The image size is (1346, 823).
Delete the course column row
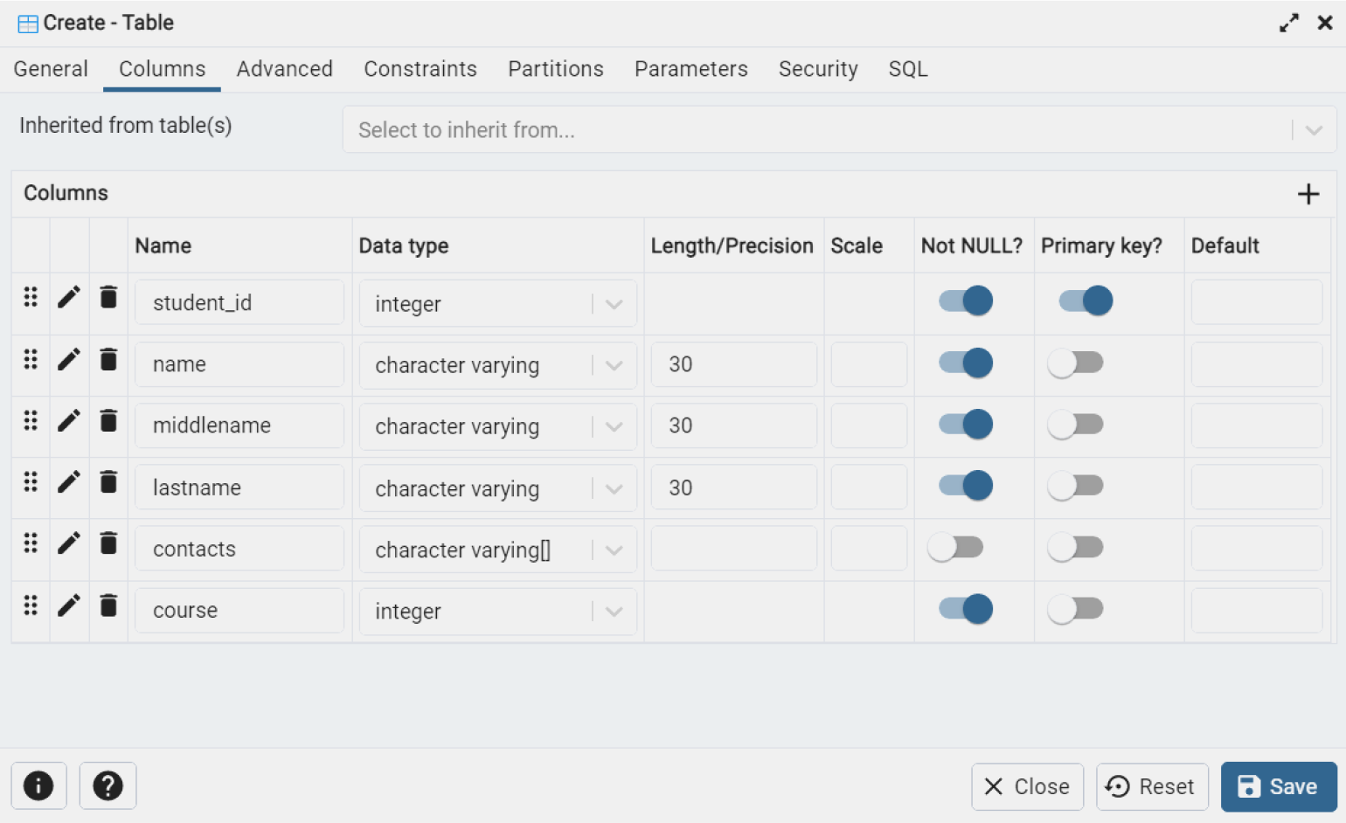(108, 605)
